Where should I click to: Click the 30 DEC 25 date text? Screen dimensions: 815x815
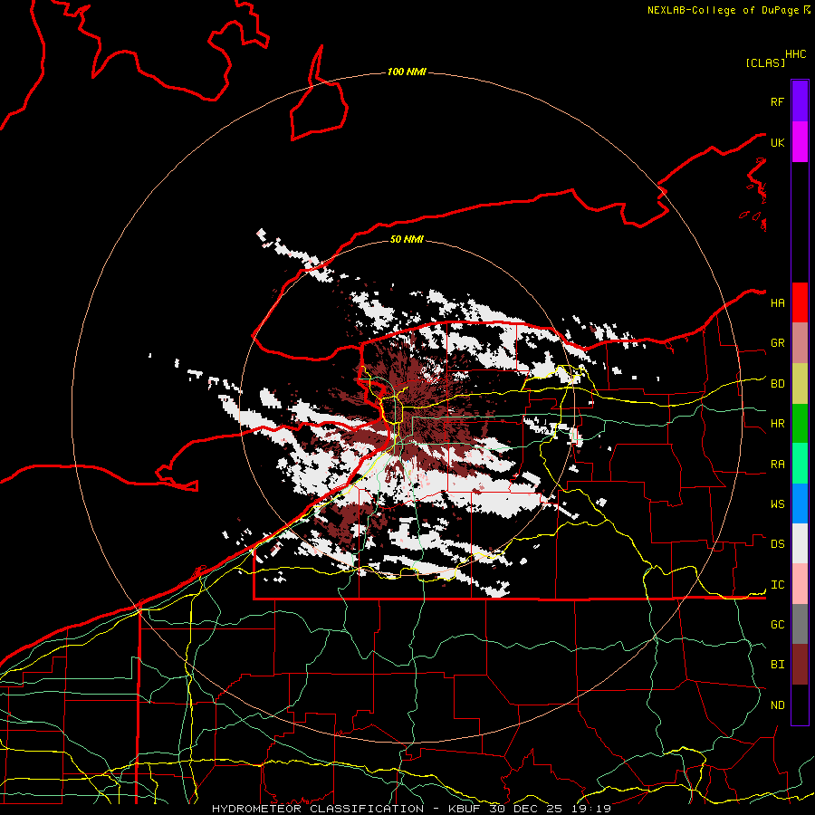coord(528,809)
